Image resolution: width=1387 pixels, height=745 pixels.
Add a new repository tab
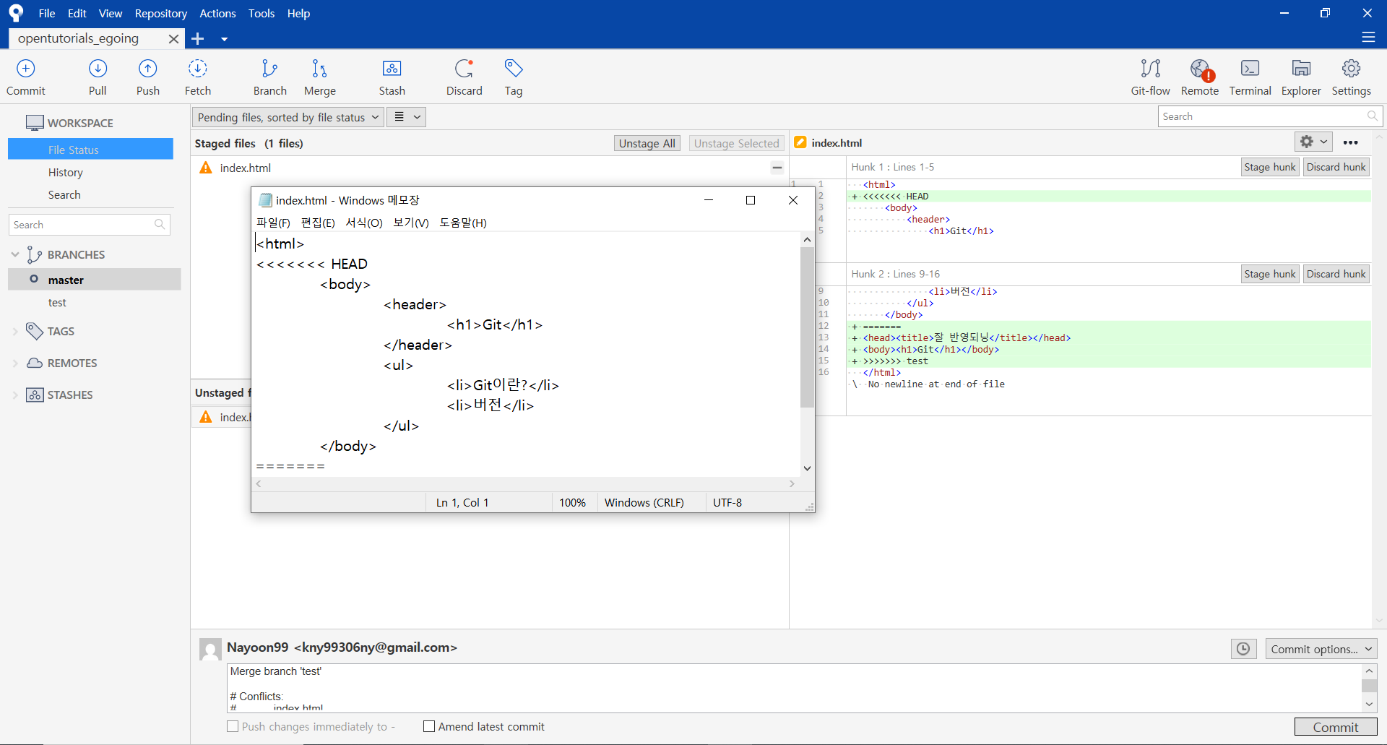198,38
